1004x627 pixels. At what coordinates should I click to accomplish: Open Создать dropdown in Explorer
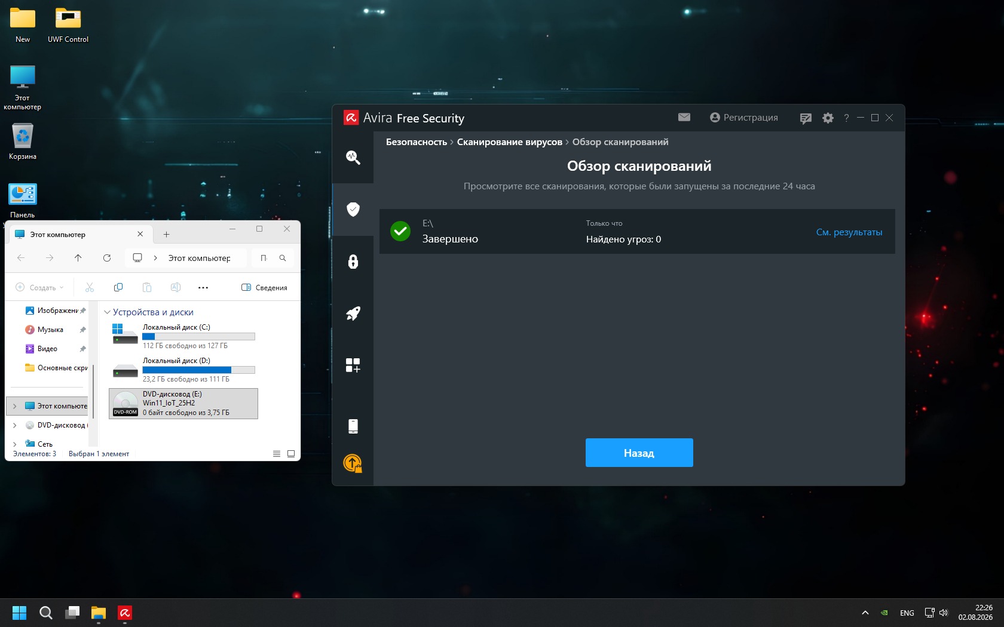(39, 287)
